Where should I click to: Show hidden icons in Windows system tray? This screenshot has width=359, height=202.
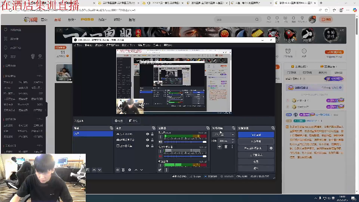[x=315, y=198]
